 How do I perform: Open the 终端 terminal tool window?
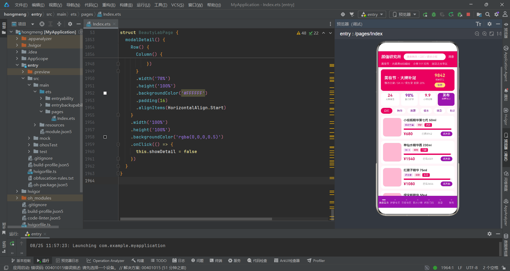[216, 261]
